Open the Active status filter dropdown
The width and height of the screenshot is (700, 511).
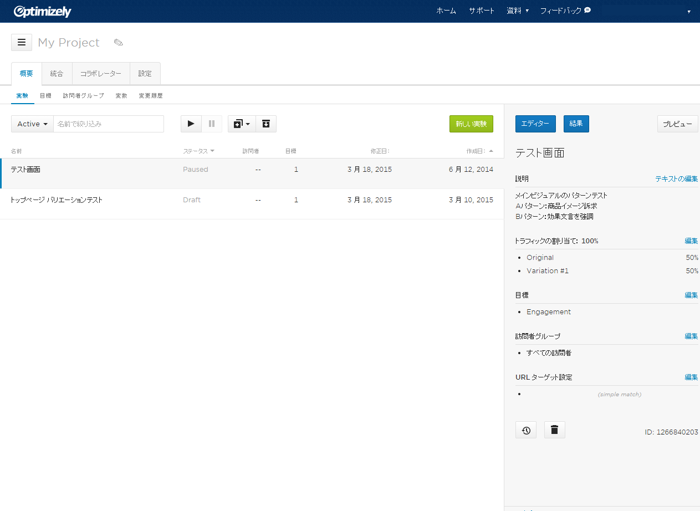coord(32,124)
